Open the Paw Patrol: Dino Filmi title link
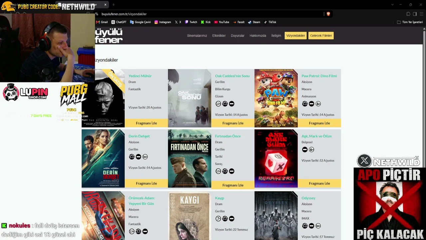 tap(319, 76)
